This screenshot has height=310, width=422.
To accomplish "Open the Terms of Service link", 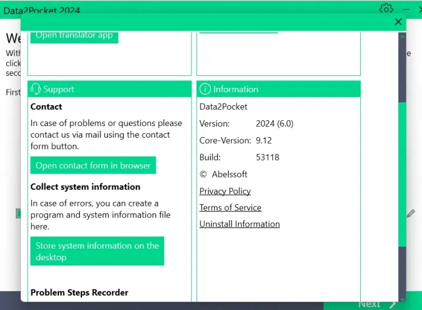I will pyautogui.click(x=230, y=208).
